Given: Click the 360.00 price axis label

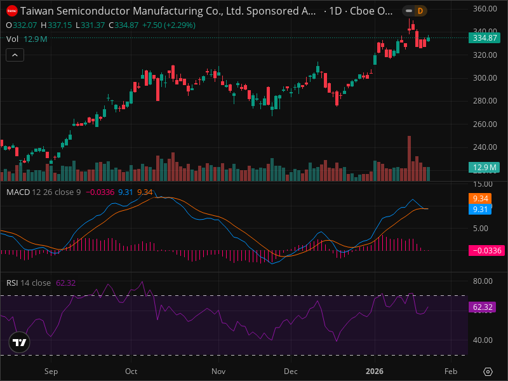Looking at the screenshot, I should (x=485, y=9).
